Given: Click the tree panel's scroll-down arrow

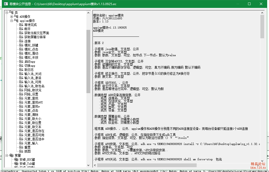Looking at the screenshot, I should 88,165.
